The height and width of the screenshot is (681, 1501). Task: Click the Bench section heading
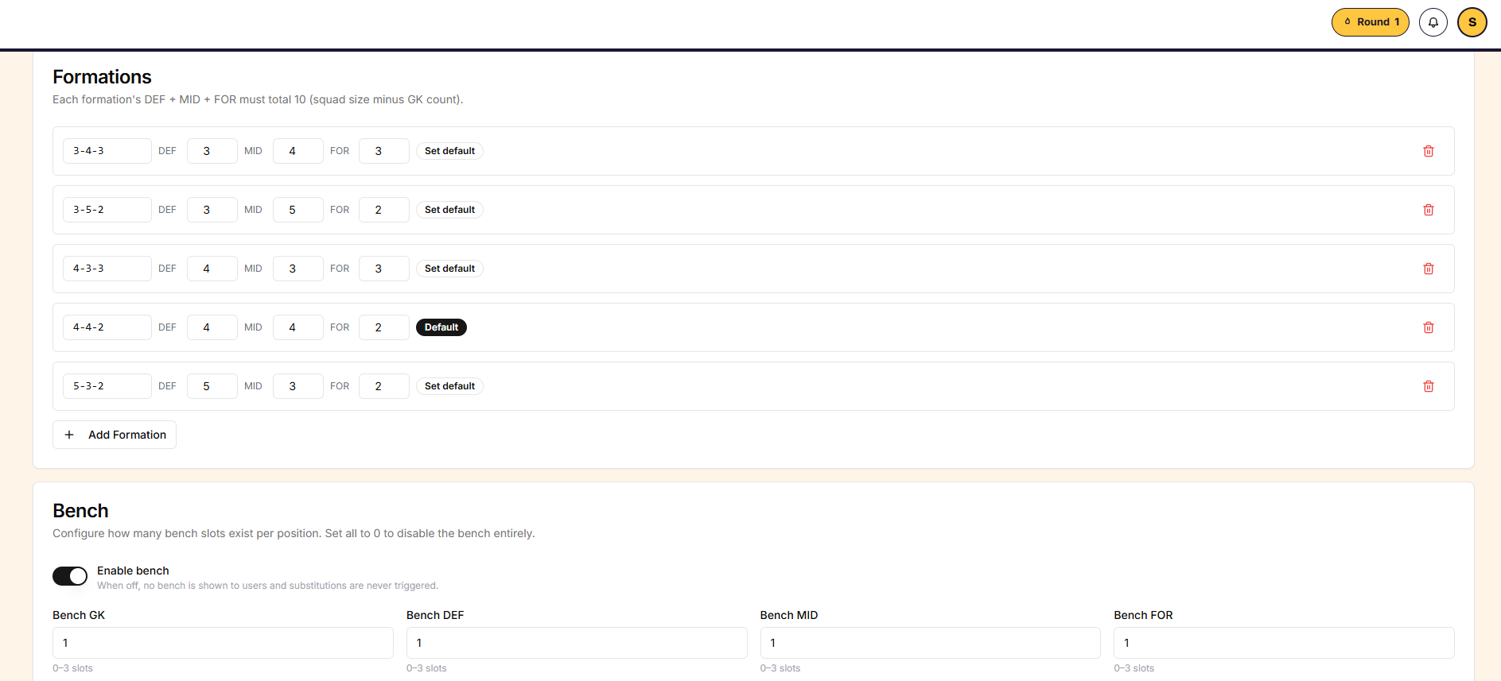[80, 511]
